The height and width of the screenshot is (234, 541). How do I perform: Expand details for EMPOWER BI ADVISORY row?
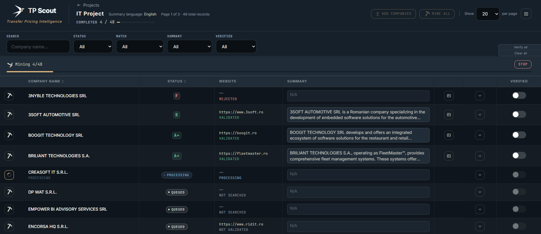(x=480, y=209)
